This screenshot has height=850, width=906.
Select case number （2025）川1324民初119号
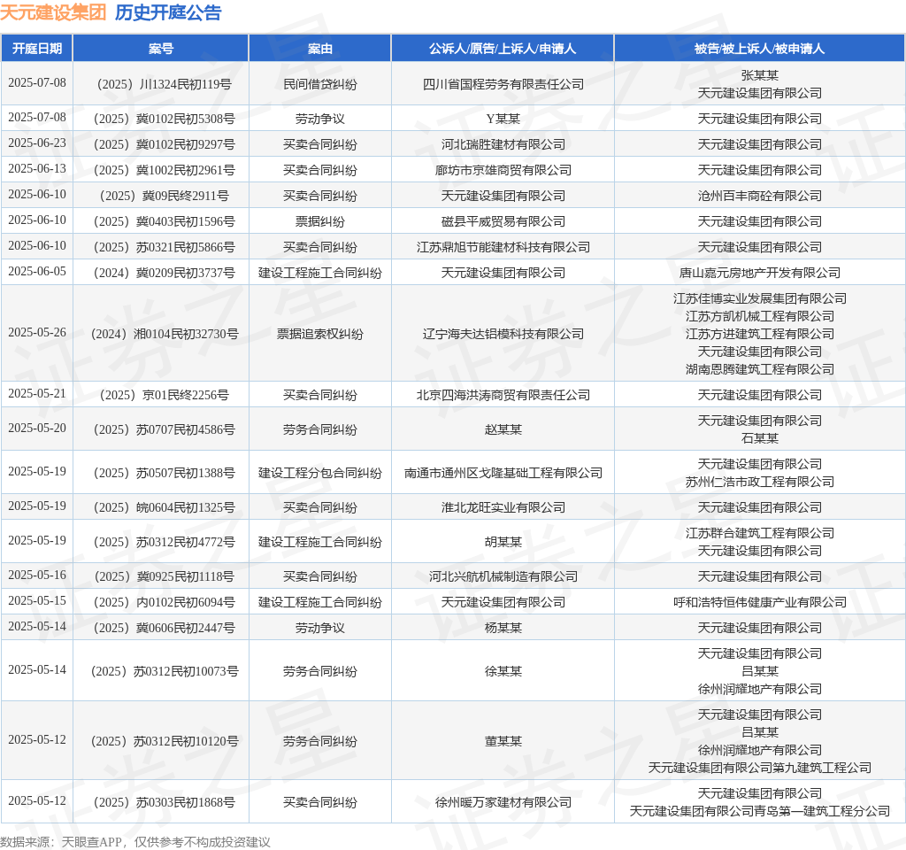pos(161,84)
